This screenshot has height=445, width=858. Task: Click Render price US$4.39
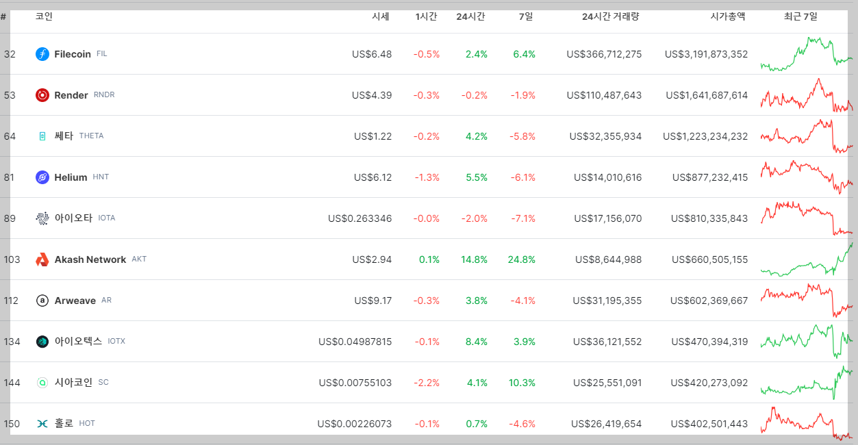[372, 95]
